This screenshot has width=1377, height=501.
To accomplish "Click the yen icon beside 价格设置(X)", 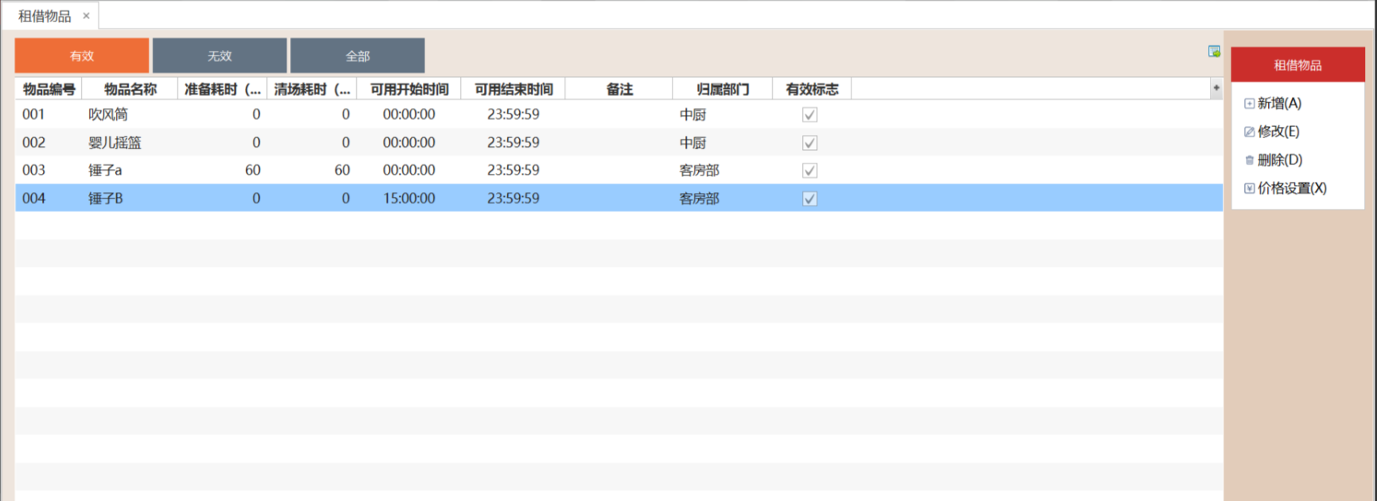I will [1249, 188].
